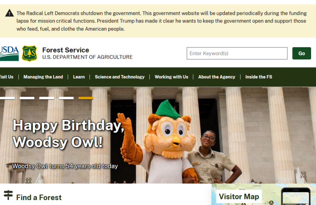Open the Inside the FS menu

pyautogui.click(x=259, y=77)
